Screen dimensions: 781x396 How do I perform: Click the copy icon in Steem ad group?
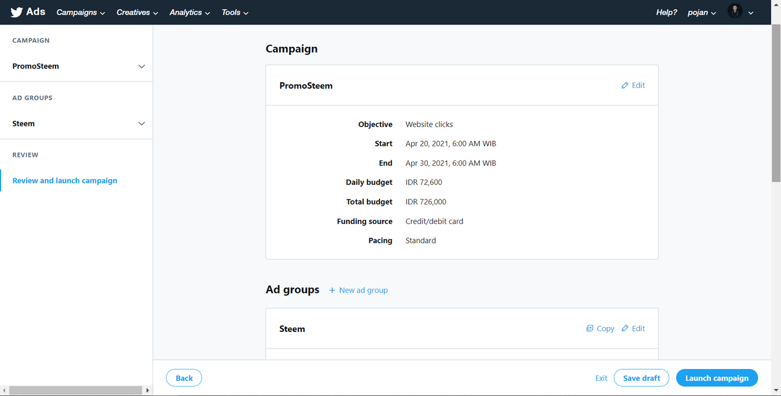(x=589, y=328)
